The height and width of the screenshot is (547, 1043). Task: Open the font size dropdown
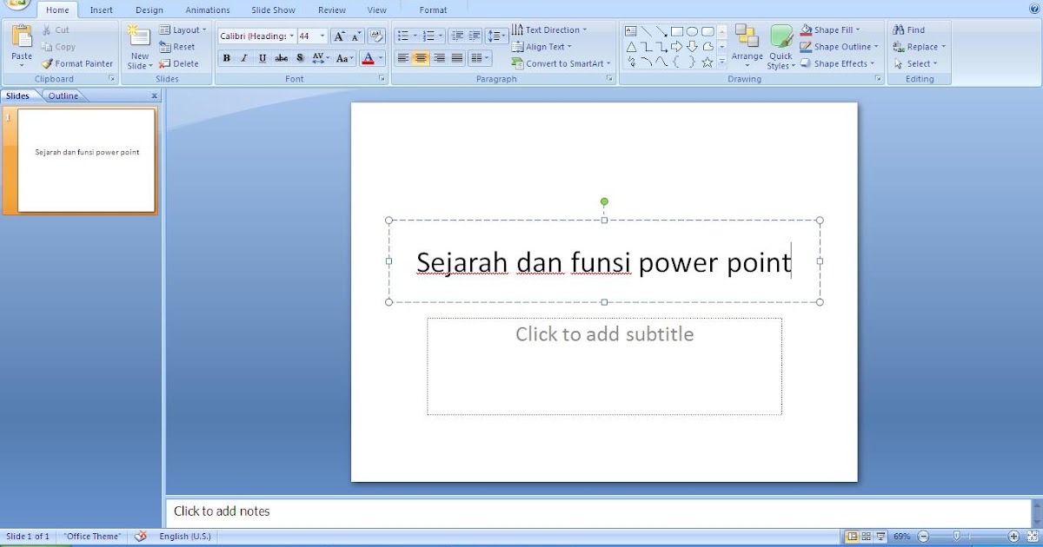[x=322, y=36]
